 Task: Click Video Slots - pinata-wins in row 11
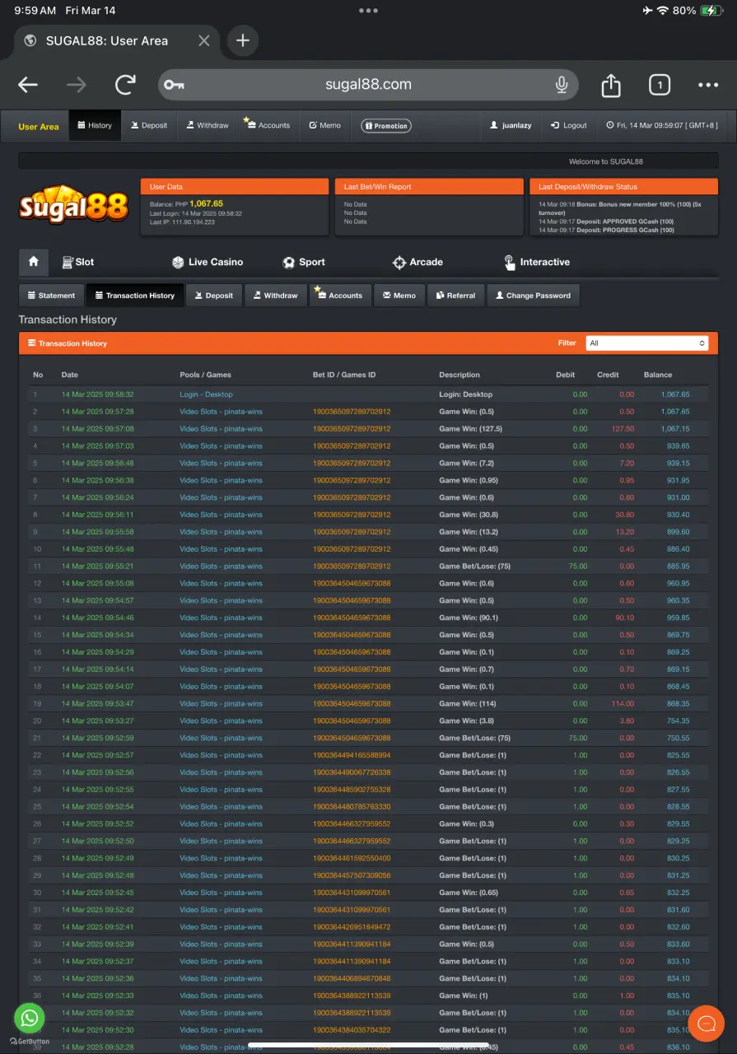221,567
